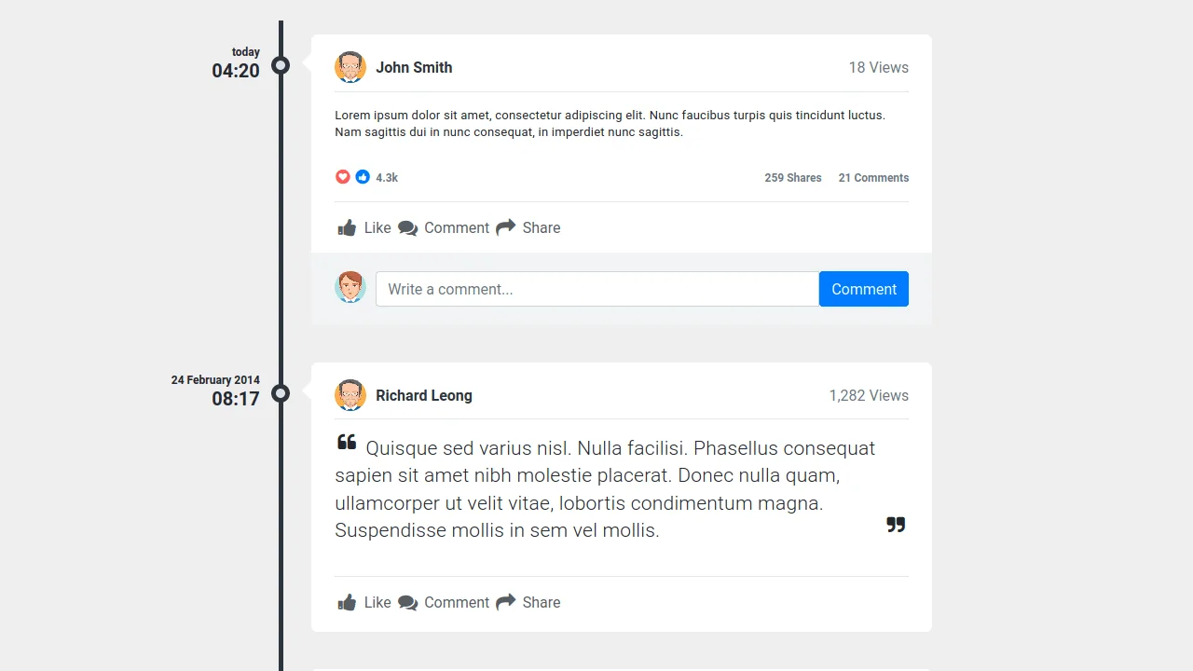Click the Like icon on Richard Leong's post
Viewport: 1193px width, 671px height.
click(347, 602)
